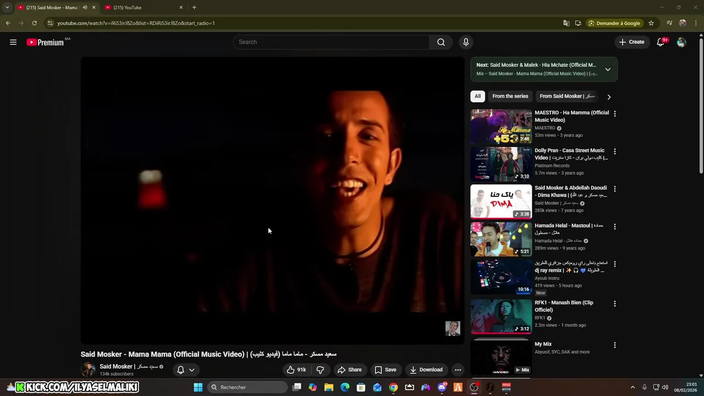This screenshot has height=396, width=704.
Task: Open the tab search dropdown arrow
Action: click(x=7, y=8)
